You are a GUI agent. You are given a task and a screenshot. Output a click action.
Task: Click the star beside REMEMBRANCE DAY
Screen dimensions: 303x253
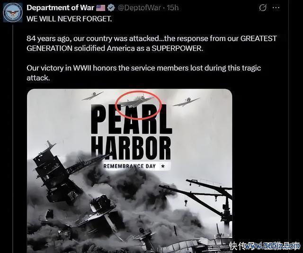[x=163, y=166]
